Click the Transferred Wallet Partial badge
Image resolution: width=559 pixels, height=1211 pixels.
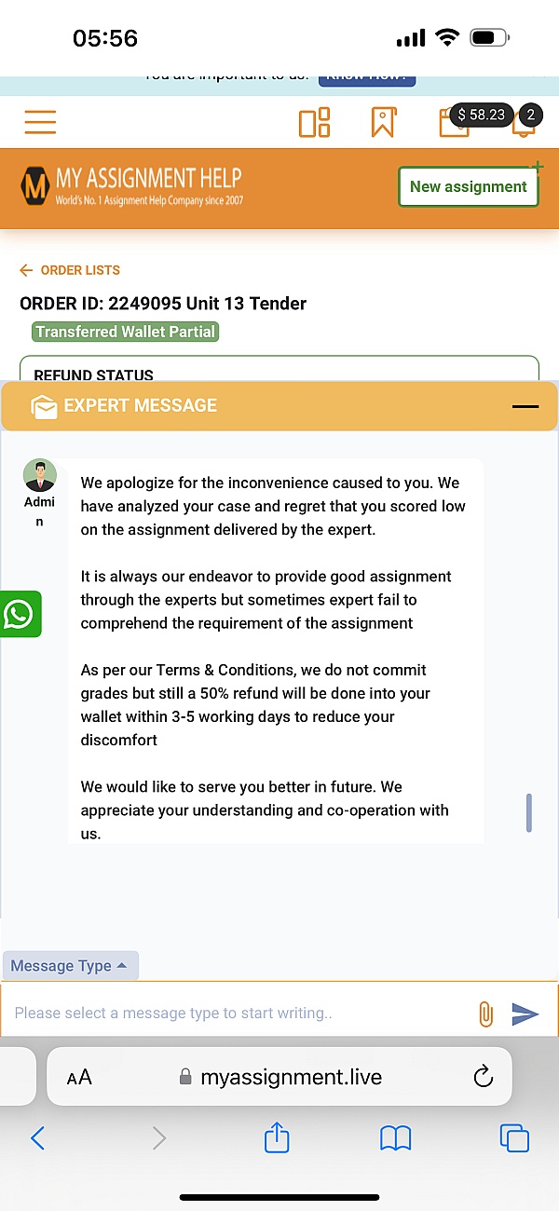[x=125, y=332]
